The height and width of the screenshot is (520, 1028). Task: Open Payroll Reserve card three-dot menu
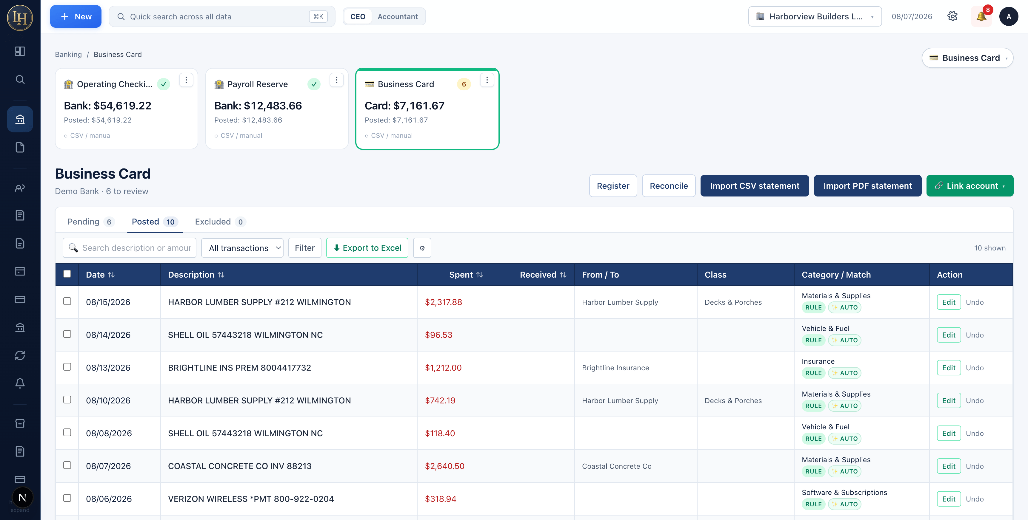(336, 80)
